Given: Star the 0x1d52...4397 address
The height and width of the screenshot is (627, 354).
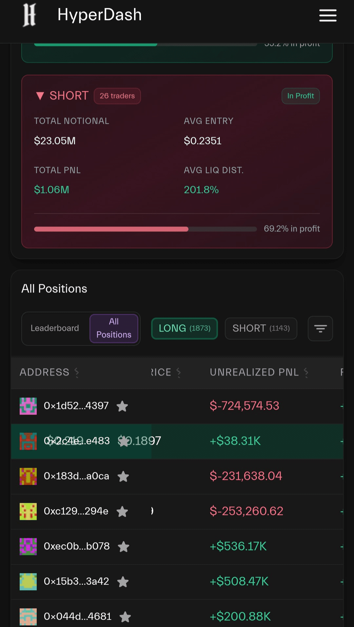Looking at the screenshot, I should pos(122,406).
